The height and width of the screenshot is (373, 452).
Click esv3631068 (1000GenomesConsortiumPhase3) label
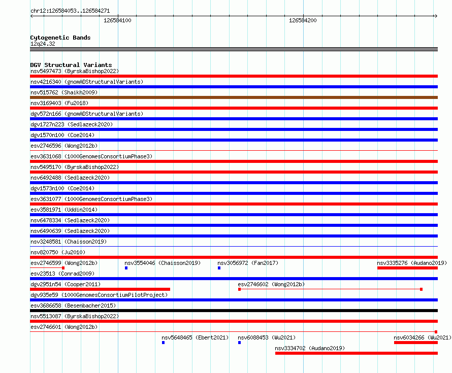pos(91,156)
